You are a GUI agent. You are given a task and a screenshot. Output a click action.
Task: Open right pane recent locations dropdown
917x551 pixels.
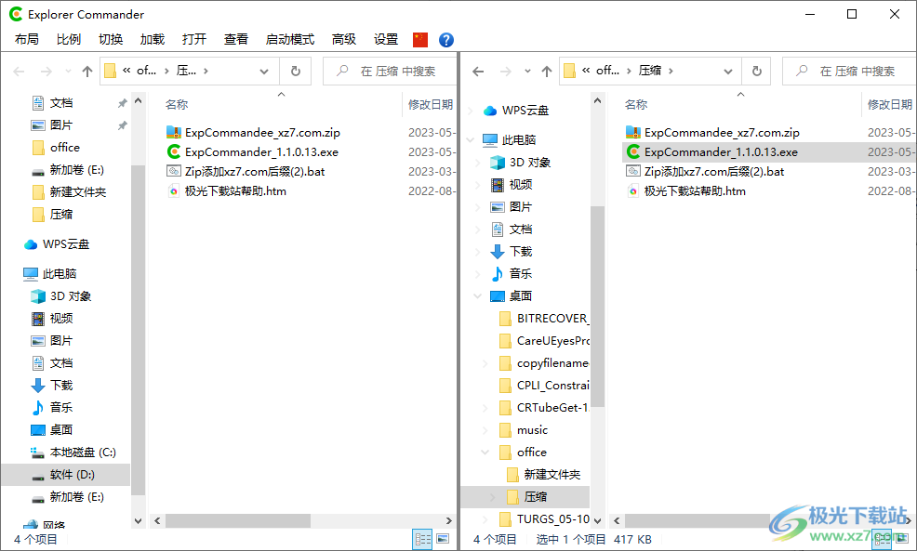(527, 72)
